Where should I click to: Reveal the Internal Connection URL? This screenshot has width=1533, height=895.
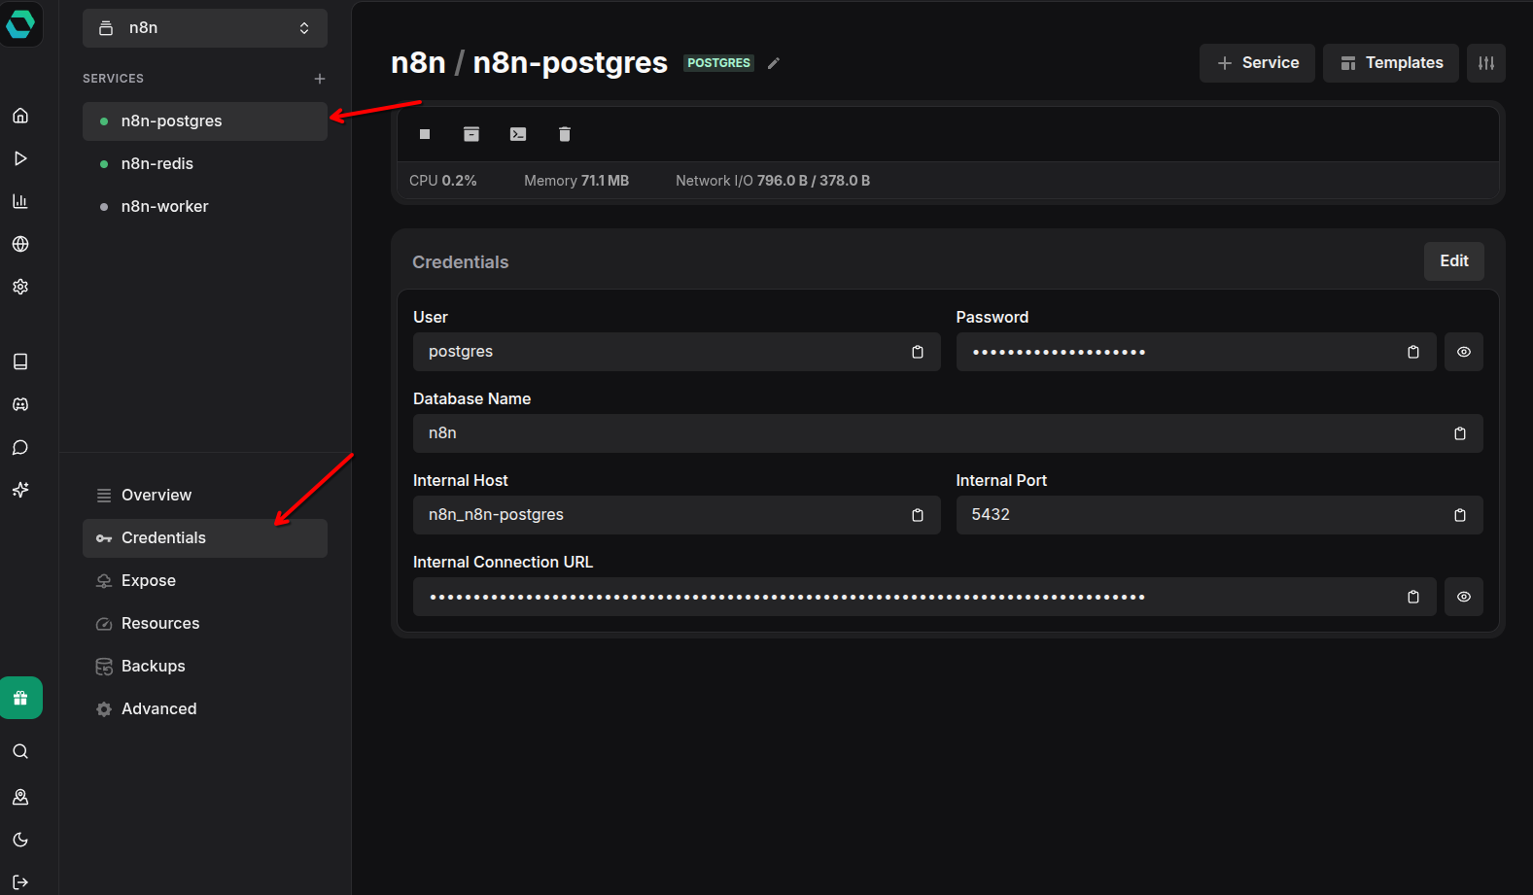pyautogui.click(x=1464, y=597)
